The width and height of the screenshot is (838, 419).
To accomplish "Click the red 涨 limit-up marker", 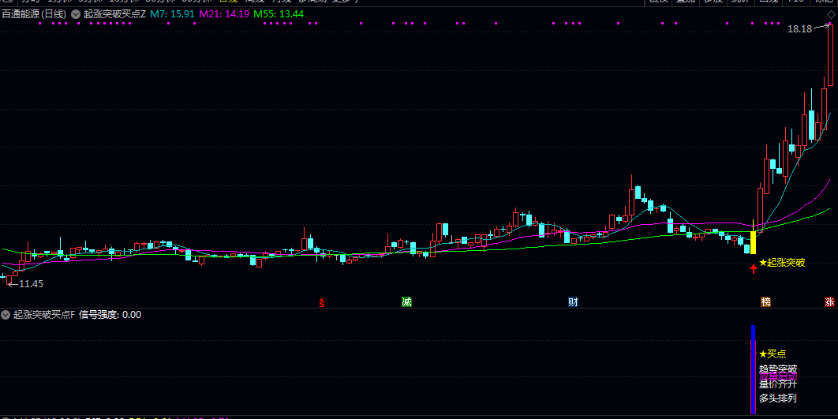I will click(829, 302).
